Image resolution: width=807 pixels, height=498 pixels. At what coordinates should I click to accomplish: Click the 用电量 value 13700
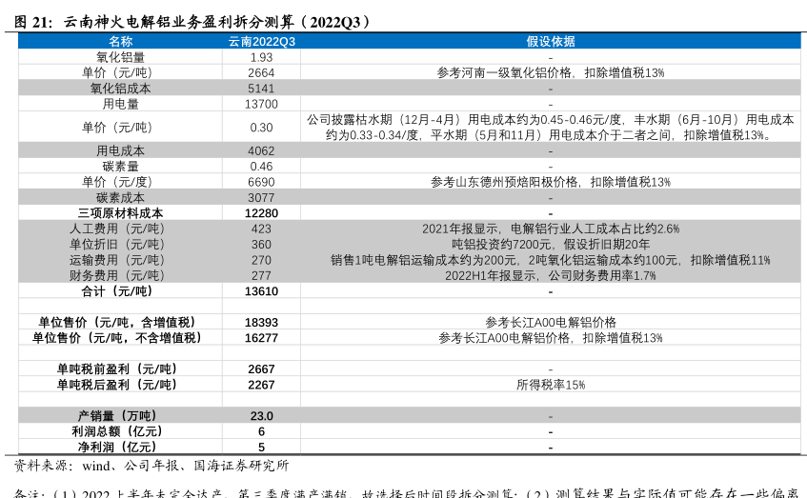[261, 104]
